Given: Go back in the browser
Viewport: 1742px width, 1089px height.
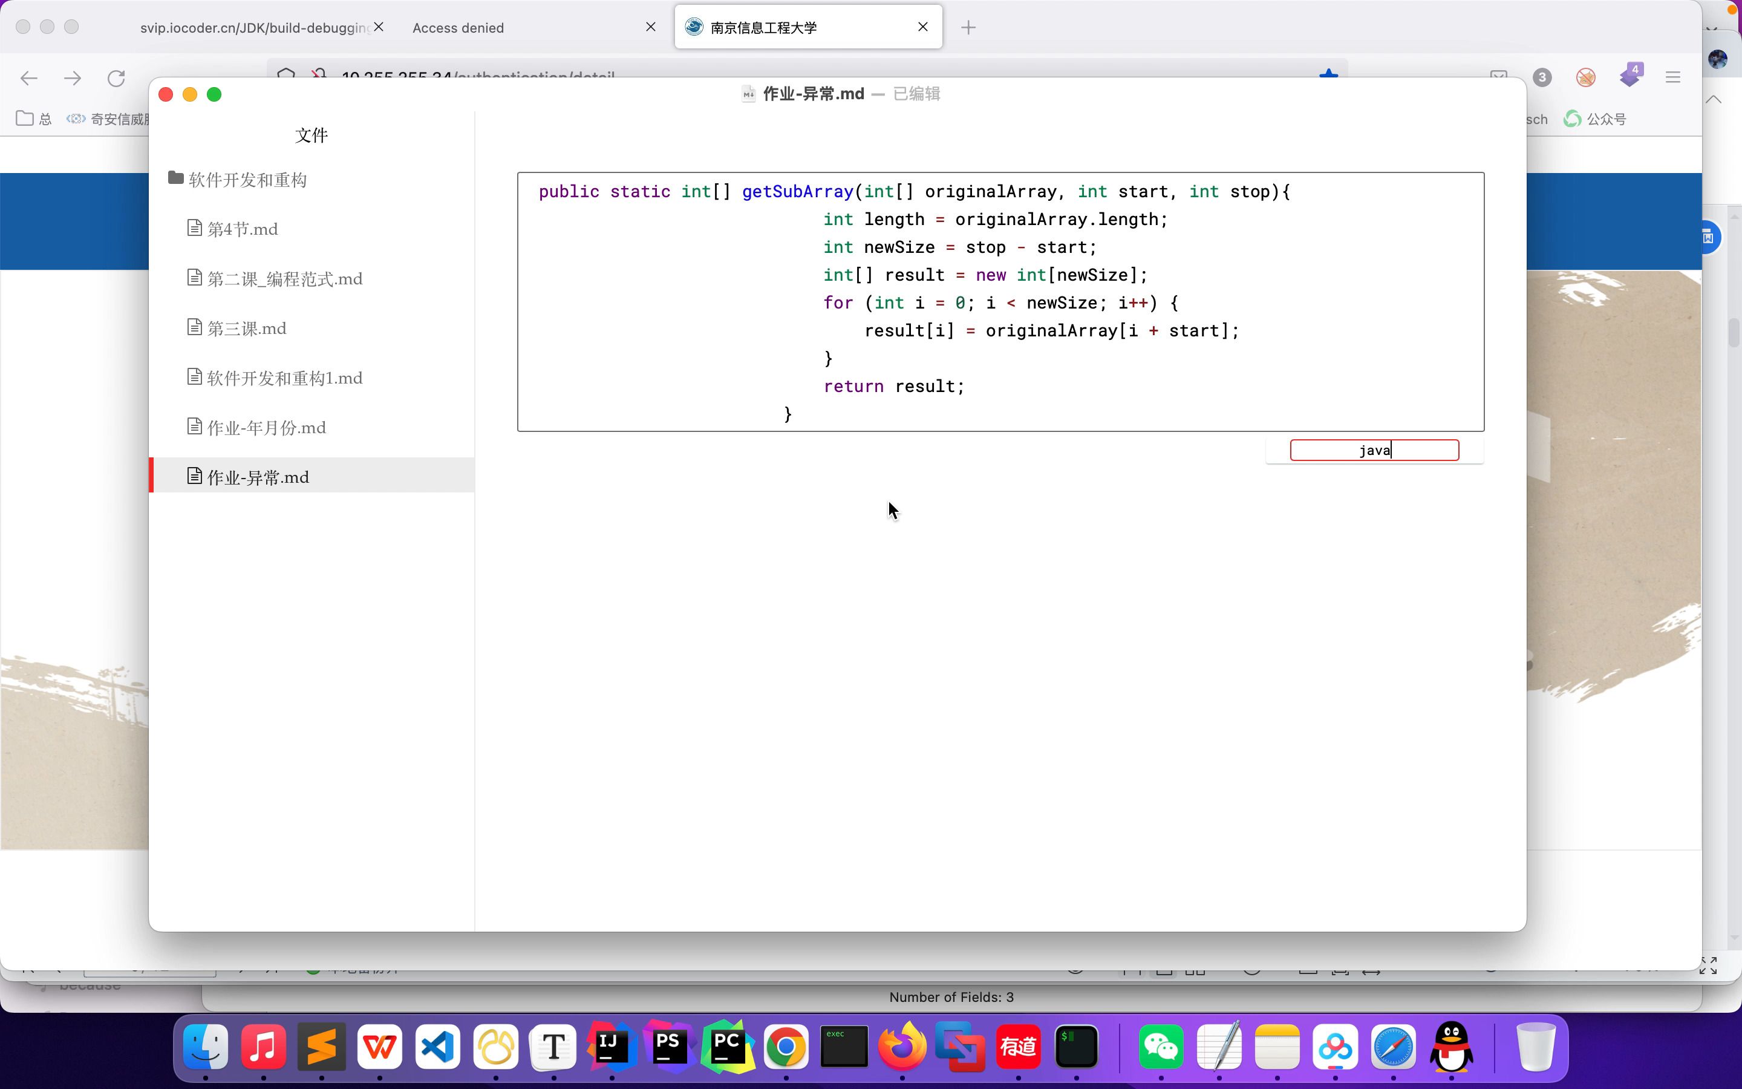Looking at the screenshot, I should tap(29, 78).
